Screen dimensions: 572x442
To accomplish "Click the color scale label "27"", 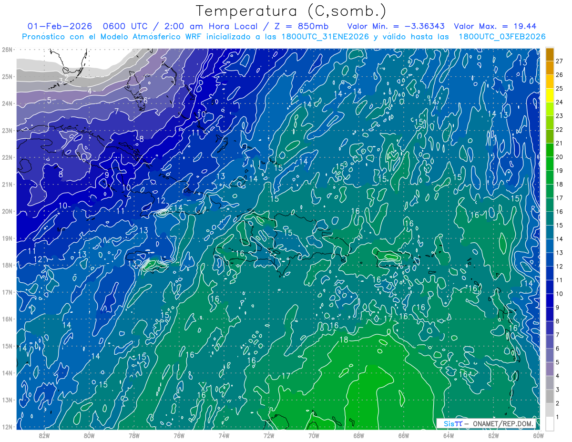I will (559, 61).
